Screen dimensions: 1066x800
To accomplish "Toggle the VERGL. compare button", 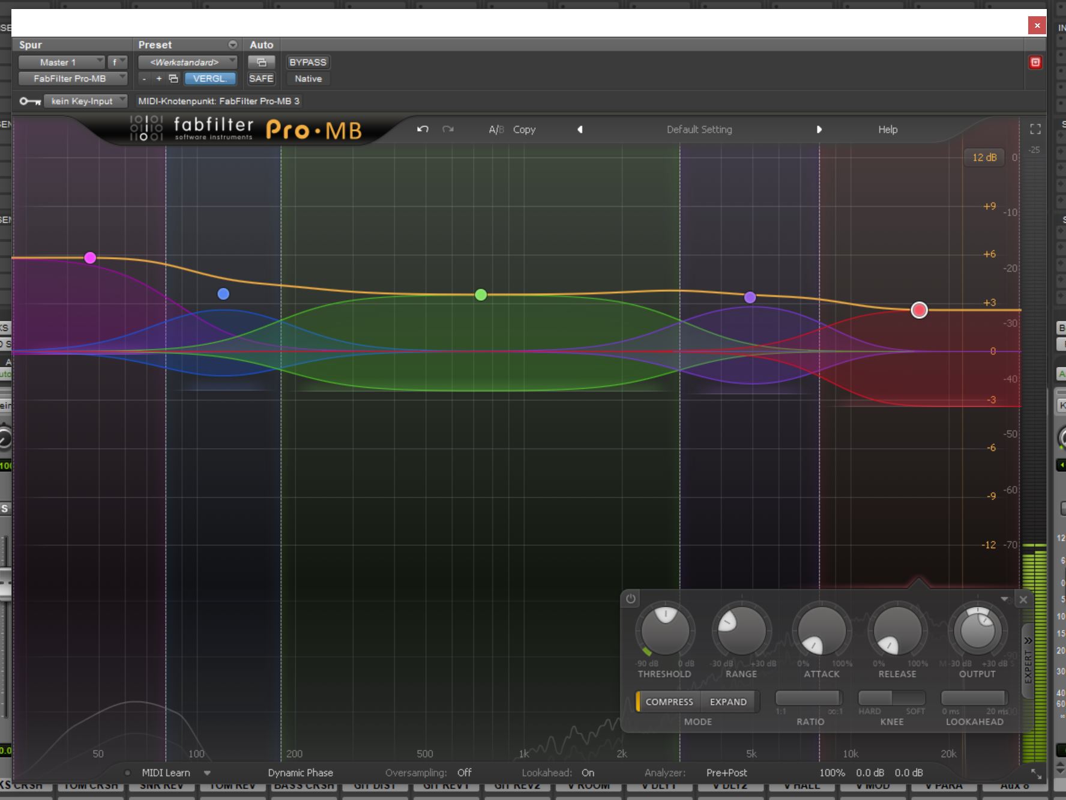I will [x=209, y=79].
